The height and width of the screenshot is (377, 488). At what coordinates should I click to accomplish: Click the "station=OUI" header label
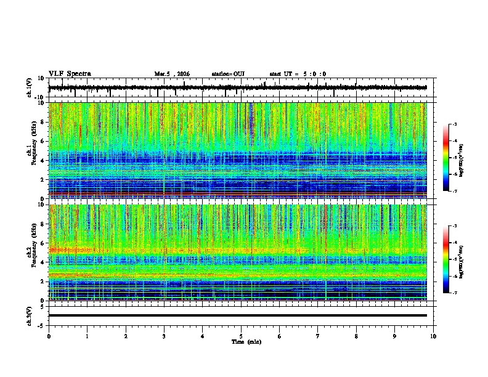[228, 74]
